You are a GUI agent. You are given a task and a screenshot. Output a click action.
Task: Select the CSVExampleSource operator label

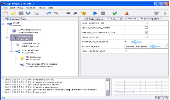pos(29,30)
